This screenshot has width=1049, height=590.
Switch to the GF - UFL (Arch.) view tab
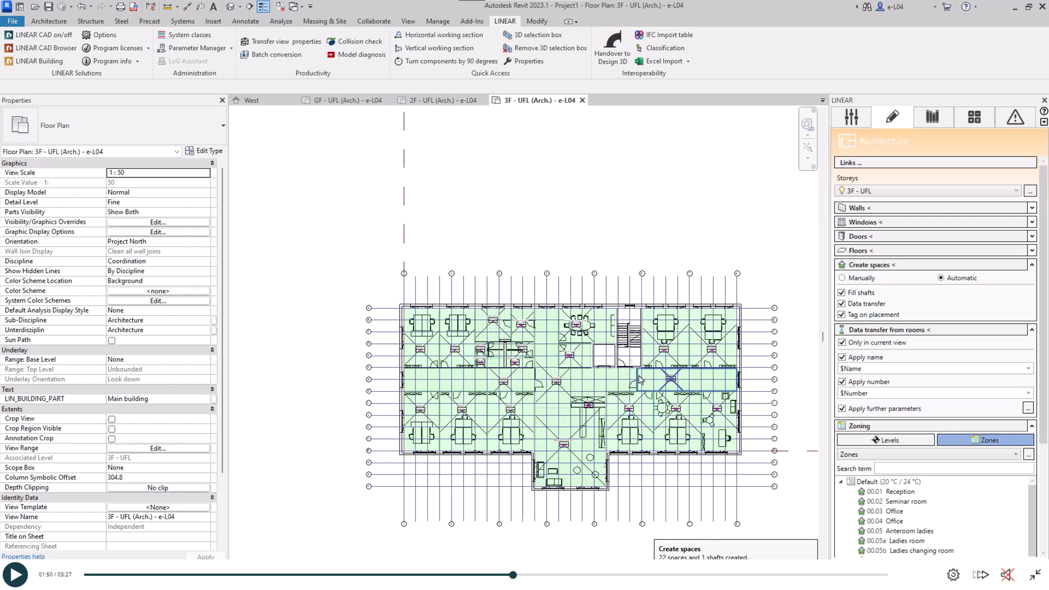click(x=347, y=100)
